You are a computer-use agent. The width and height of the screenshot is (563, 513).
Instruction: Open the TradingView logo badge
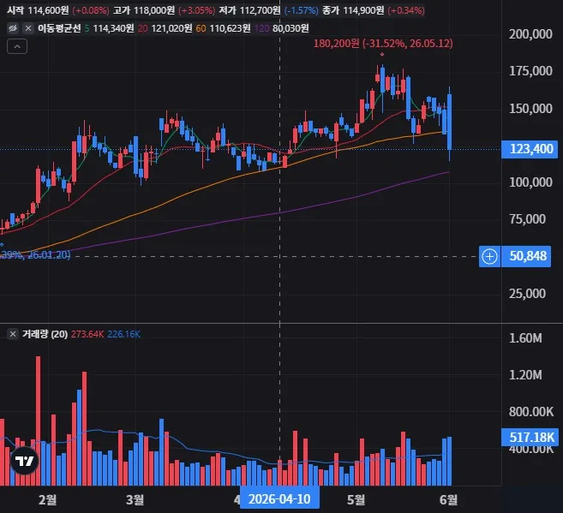click(x=24, y=461)
